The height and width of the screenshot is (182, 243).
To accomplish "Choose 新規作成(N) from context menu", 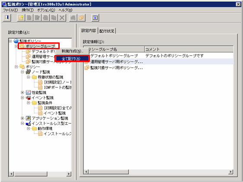I will (72, 51).
